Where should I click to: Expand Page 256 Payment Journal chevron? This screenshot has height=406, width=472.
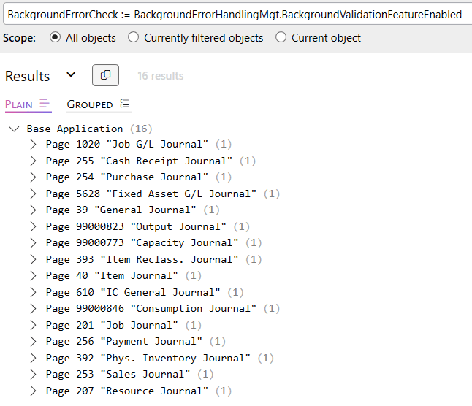coord(33,342)
